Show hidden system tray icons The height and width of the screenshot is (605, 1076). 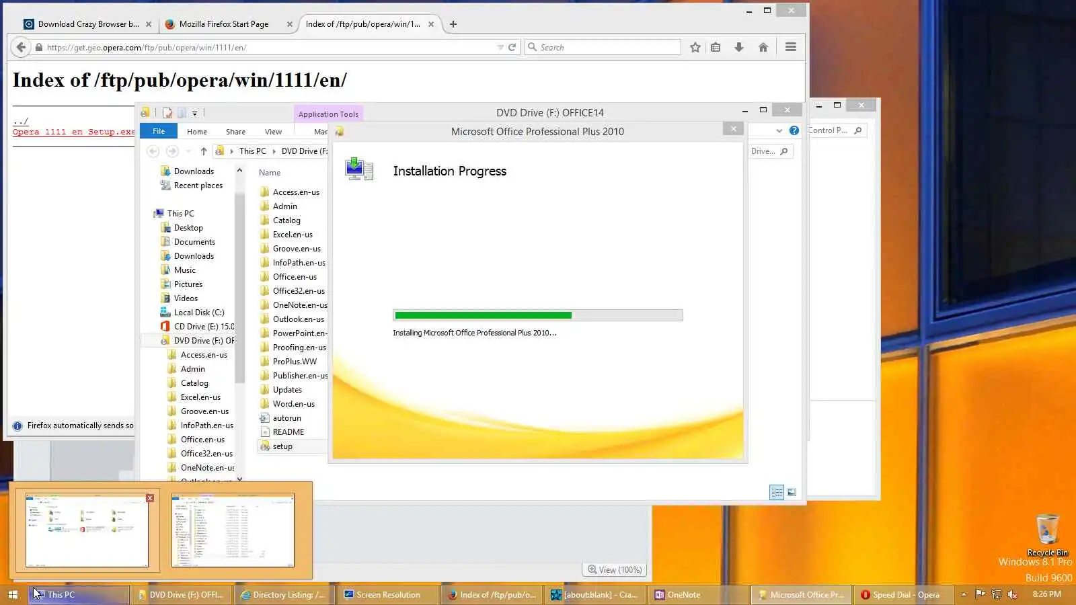(x=964, y=594)
